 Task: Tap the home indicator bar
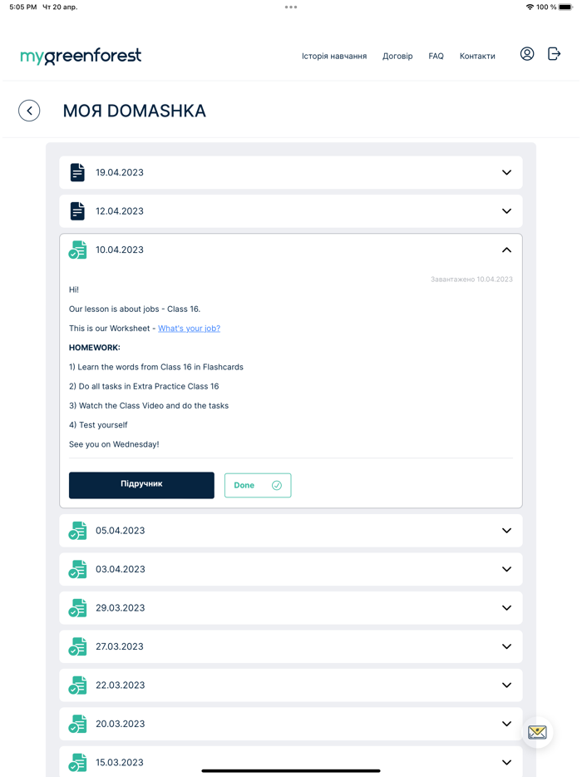tap(291, 771)
